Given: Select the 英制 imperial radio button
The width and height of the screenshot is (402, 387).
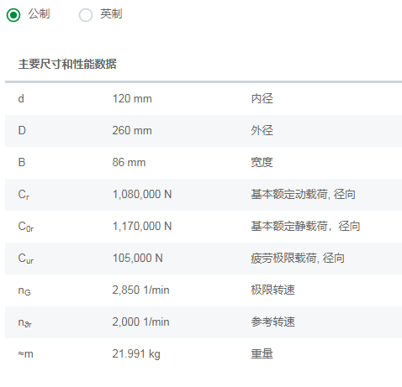Looking at the screenshot, I should (86, 15).
